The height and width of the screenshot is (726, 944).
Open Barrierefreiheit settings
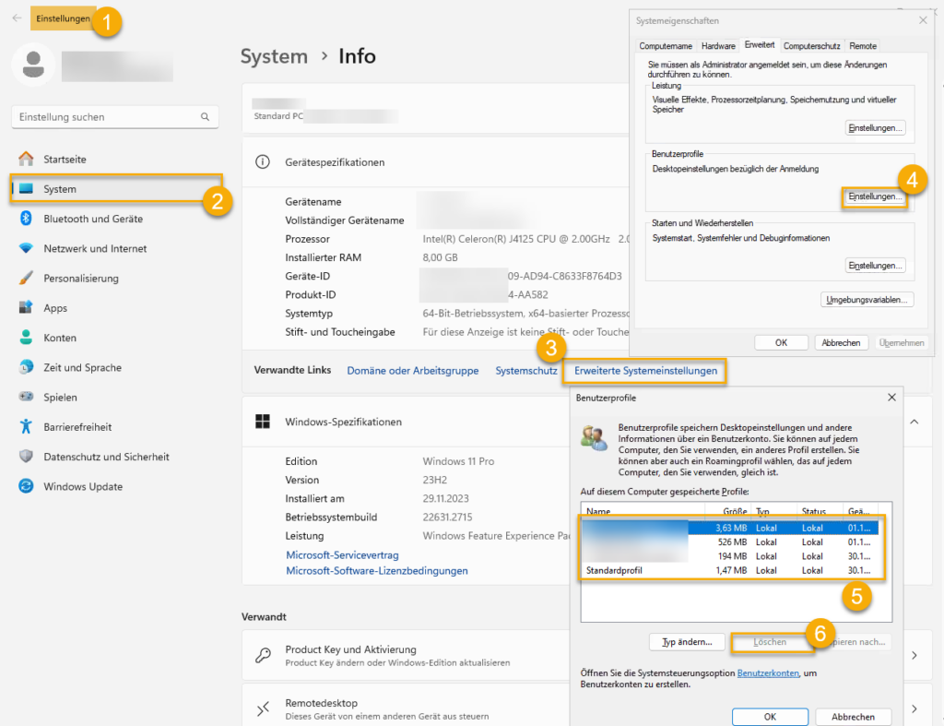[77, 427]
